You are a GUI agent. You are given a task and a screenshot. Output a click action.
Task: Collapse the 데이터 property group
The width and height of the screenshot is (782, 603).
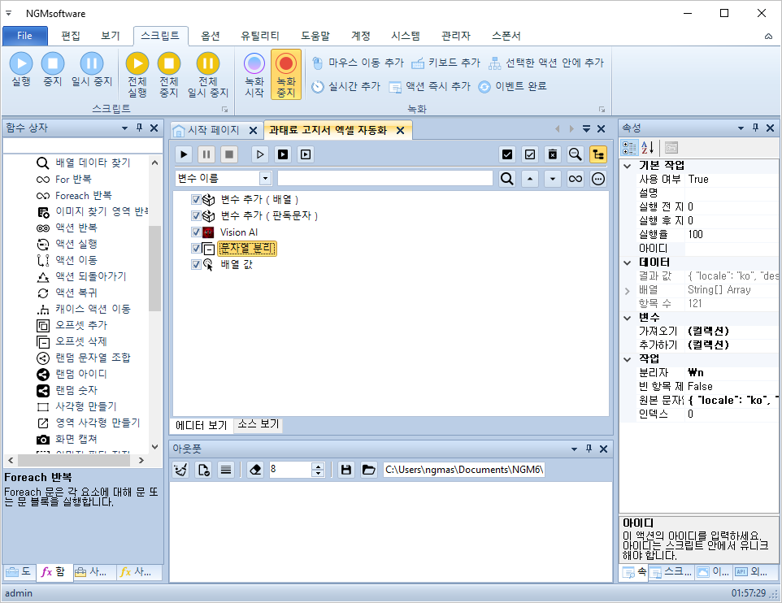628,262
